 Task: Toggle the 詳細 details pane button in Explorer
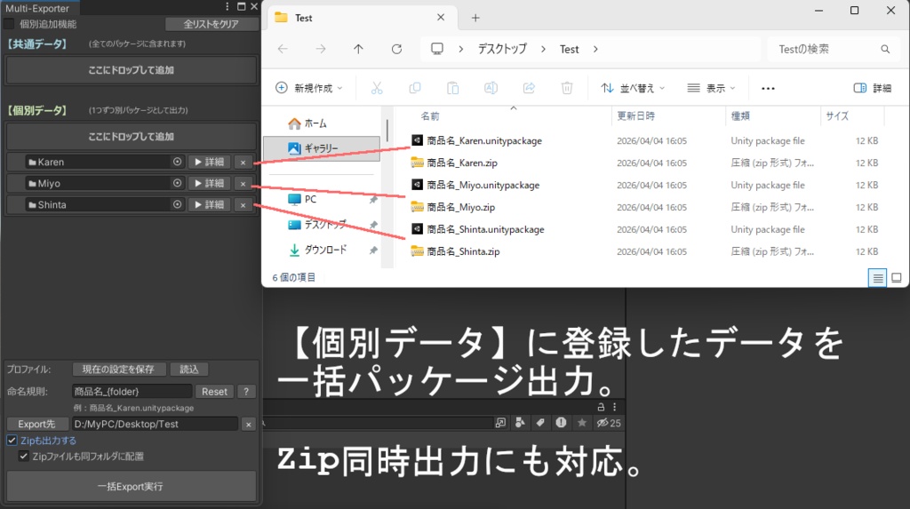tap(873, 88)
